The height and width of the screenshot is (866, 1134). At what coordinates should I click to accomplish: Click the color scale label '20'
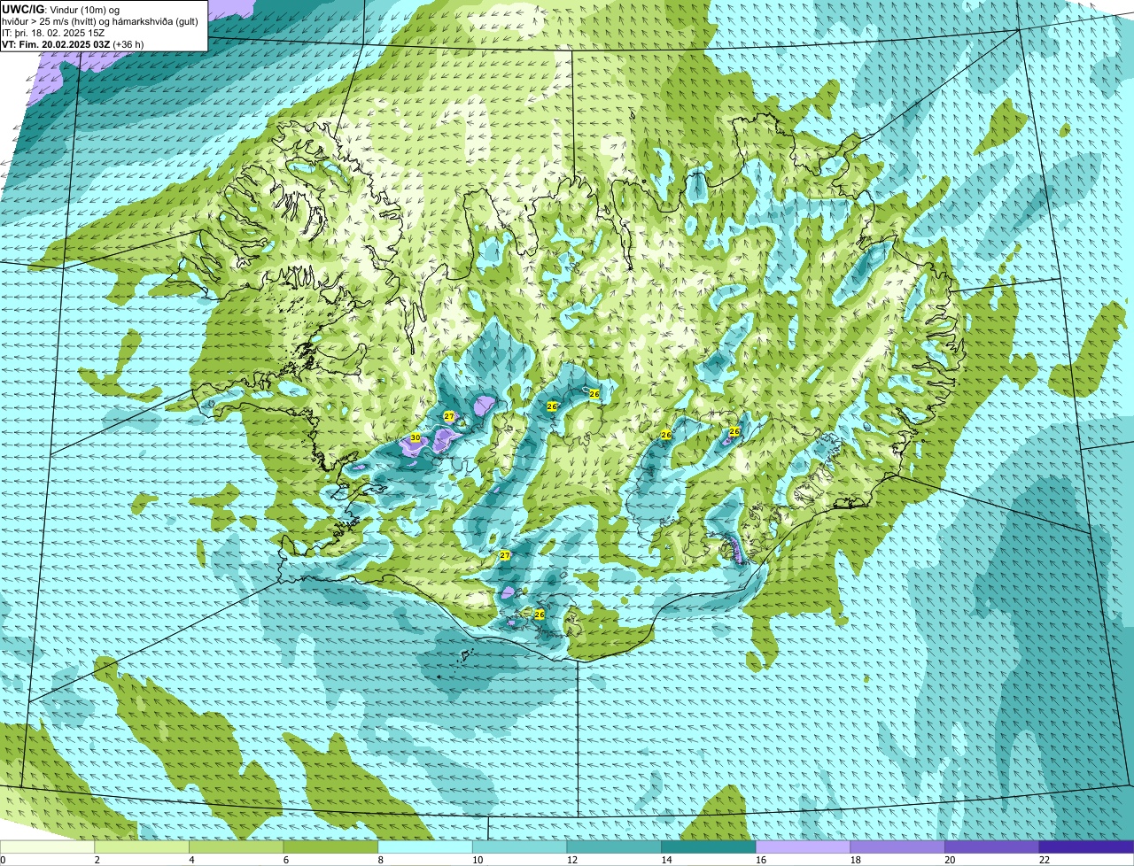(x=950, y=860)
